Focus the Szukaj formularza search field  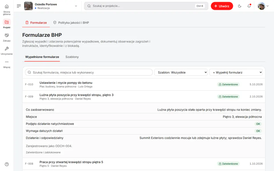coord(89,72)
